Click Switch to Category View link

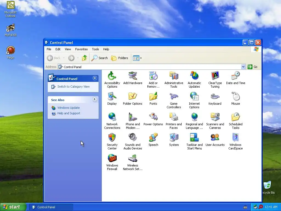click(x=74, y=87)
